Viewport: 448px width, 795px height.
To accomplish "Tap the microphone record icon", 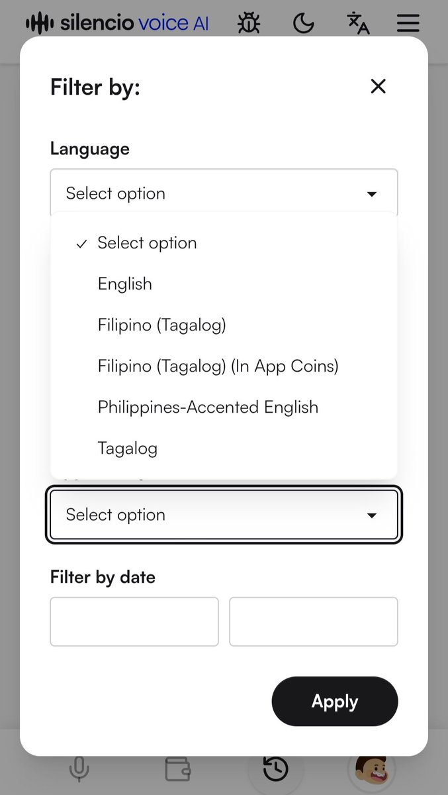I will coord(79,768).
